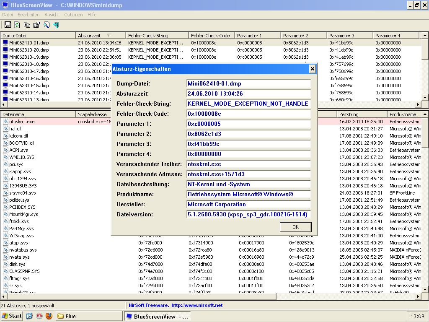The image size is (429, 322).
Task: Click the Firefox quick launch icon in taskbar
Action: click(49, 316)
